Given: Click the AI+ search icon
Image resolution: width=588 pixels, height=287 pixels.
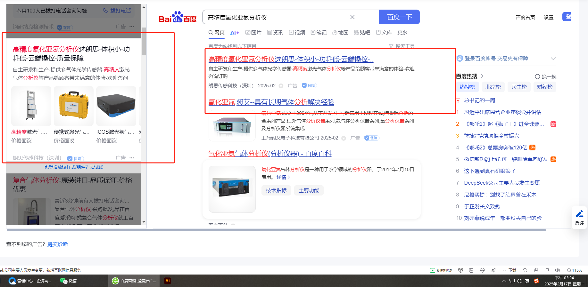Looking at the screenshot, I should coord(235,33).
